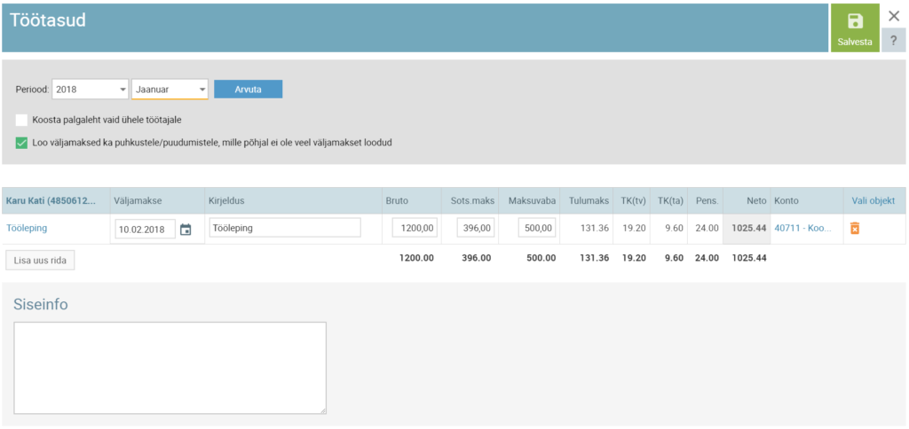Click Vali objekt link
This screenshot has height=429, width=909.
[x=873, y=201]
